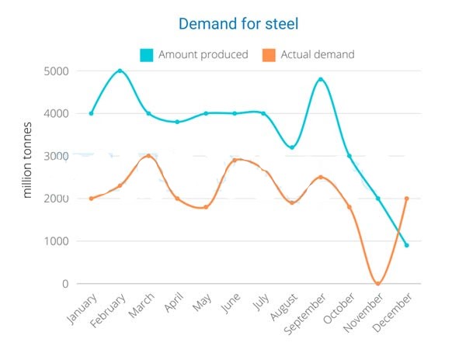The height and width of the screenshot is (349, 466).
Task: Select the May Actual demand data point
Action: point(206,207)
